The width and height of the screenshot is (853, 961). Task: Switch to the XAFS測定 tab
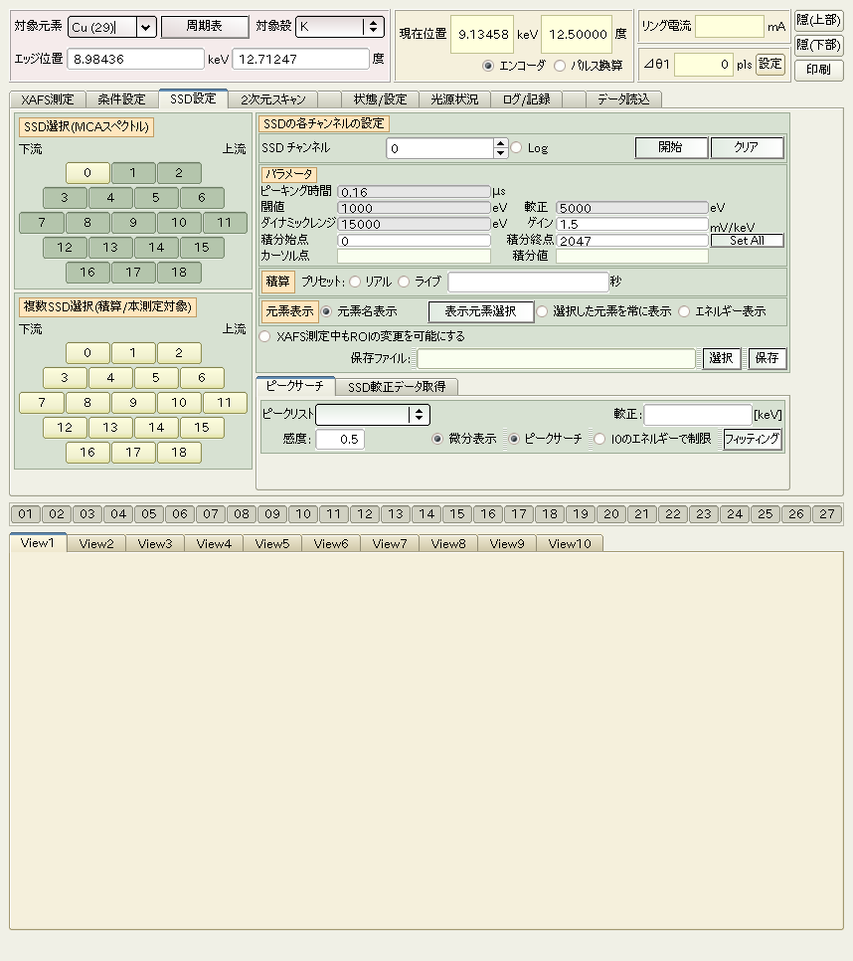click(x=48, y=99)
